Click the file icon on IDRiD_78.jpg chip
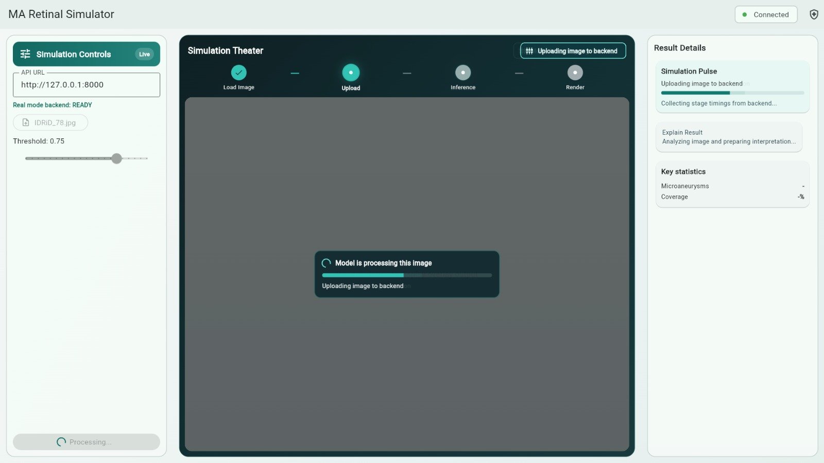This screenshot has width=824, height=463. coord(26,122)
